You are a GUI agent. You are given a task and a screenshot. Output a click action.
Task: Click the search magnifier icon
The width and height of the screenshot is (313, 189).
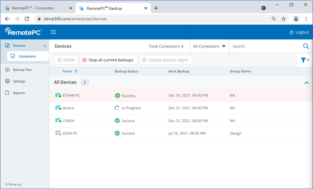tap(306, 46)
